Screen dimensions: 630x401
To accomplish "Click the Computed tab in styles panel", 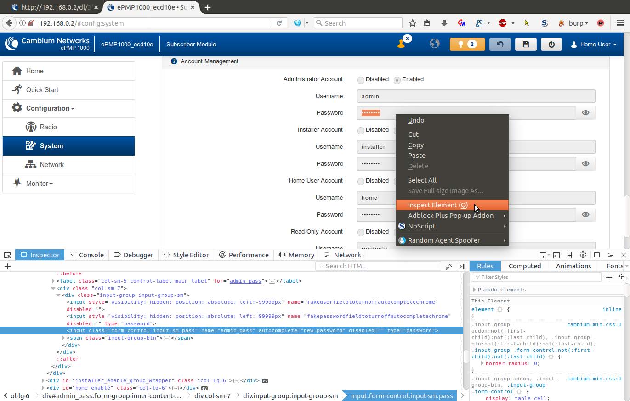I will pos(524,266).
